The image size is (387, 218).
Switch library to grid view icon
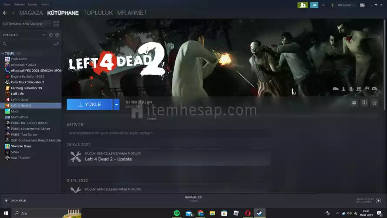coord(56,24)
